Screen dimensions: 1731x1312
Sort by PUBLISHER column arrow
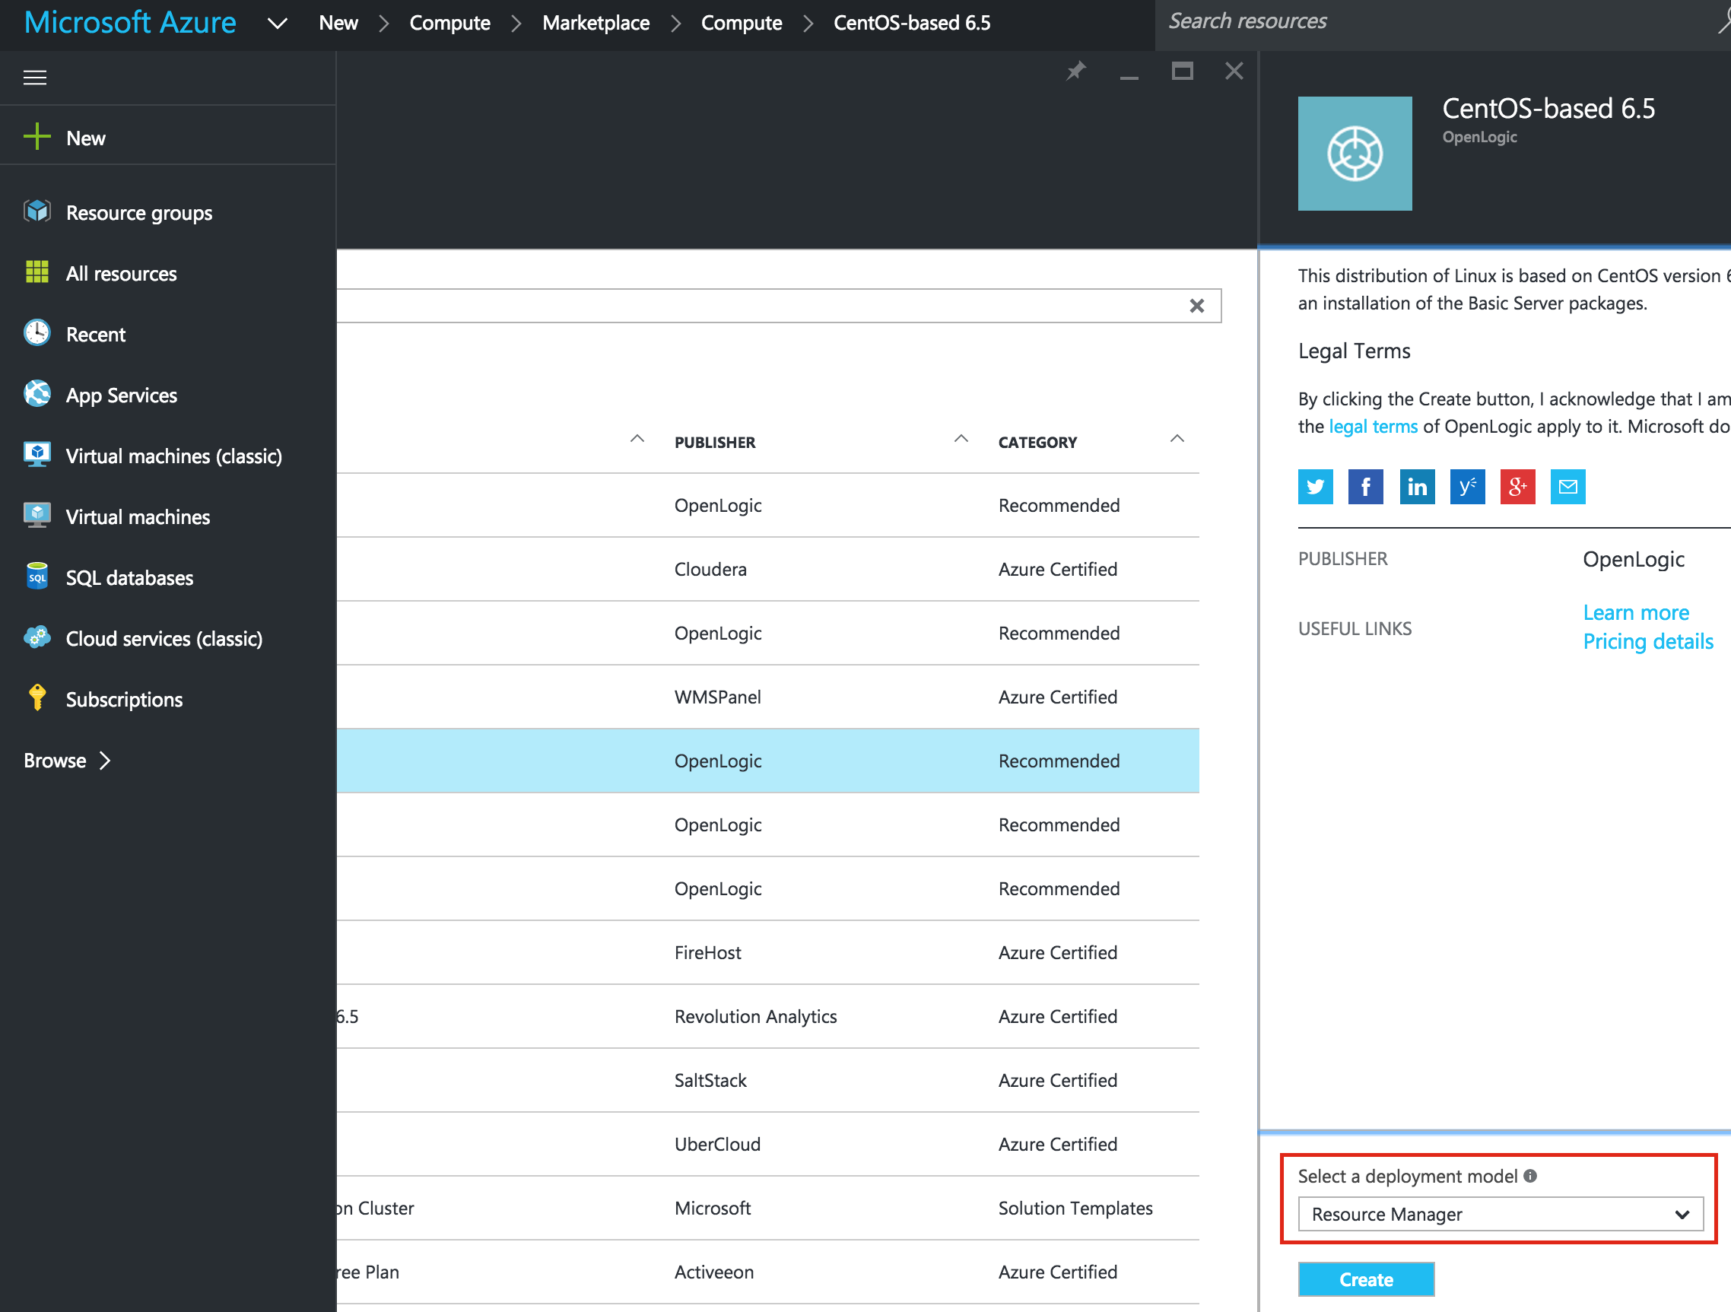point(961,438)
